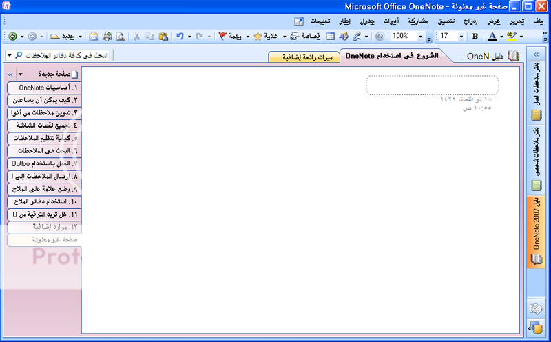Image resolution: width=551 pixels, height=342 pixels.
Task: Click the star علامة tag icon
Action: (x=258, y=37)
